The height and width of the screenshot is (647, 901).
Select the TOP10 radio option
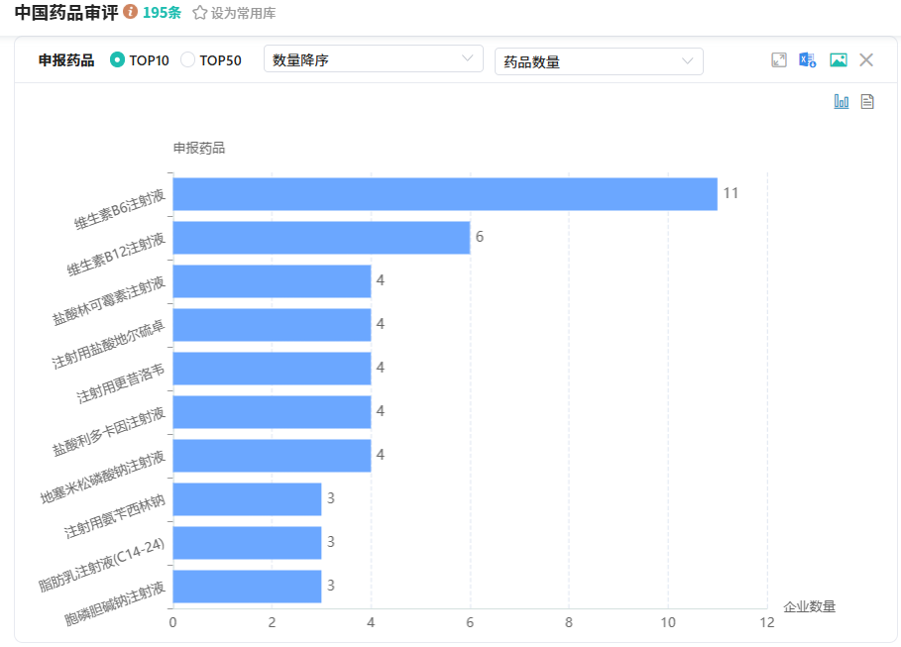pyautogui.click(x=118, y=60)
